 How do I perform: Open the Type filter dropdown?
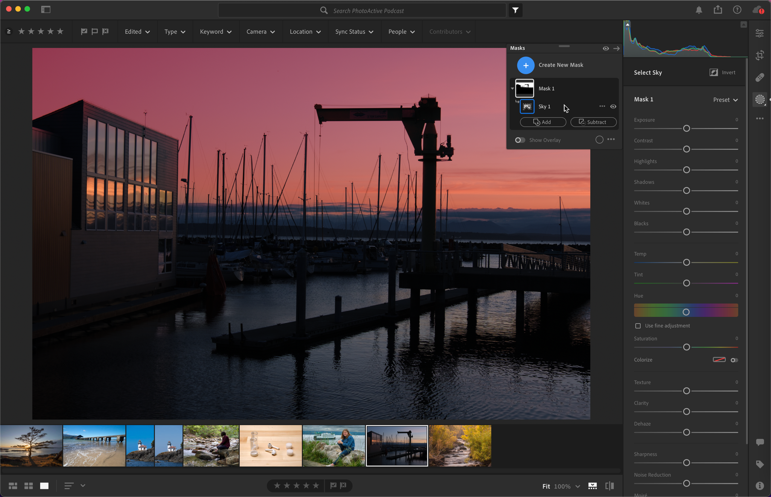click(175, 32)
